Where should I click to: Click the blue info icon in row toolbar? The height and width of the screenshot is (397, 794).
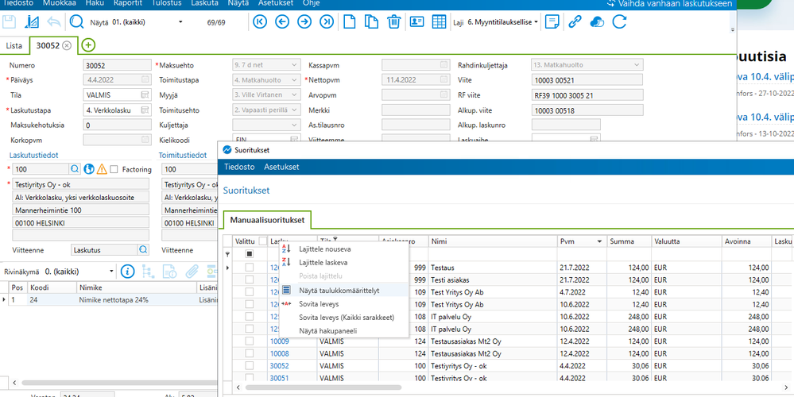point(126,272)
